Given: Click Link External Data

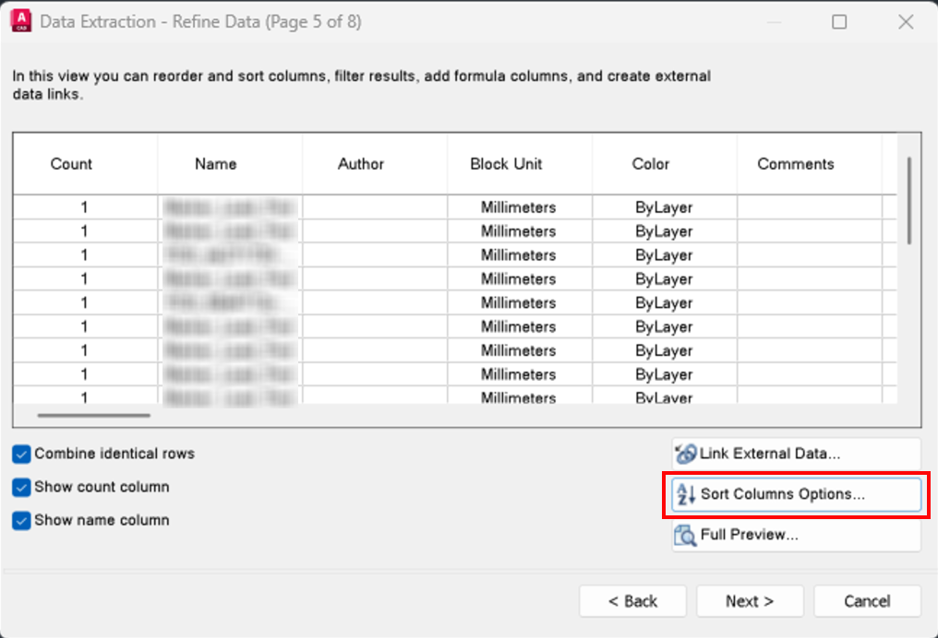Looking at the screenshot, I should pos(796,453).
